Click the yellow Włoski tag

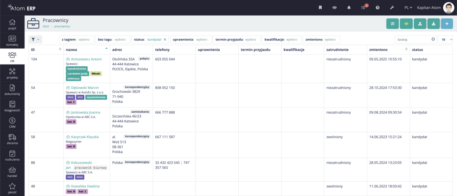click(96, 74)
